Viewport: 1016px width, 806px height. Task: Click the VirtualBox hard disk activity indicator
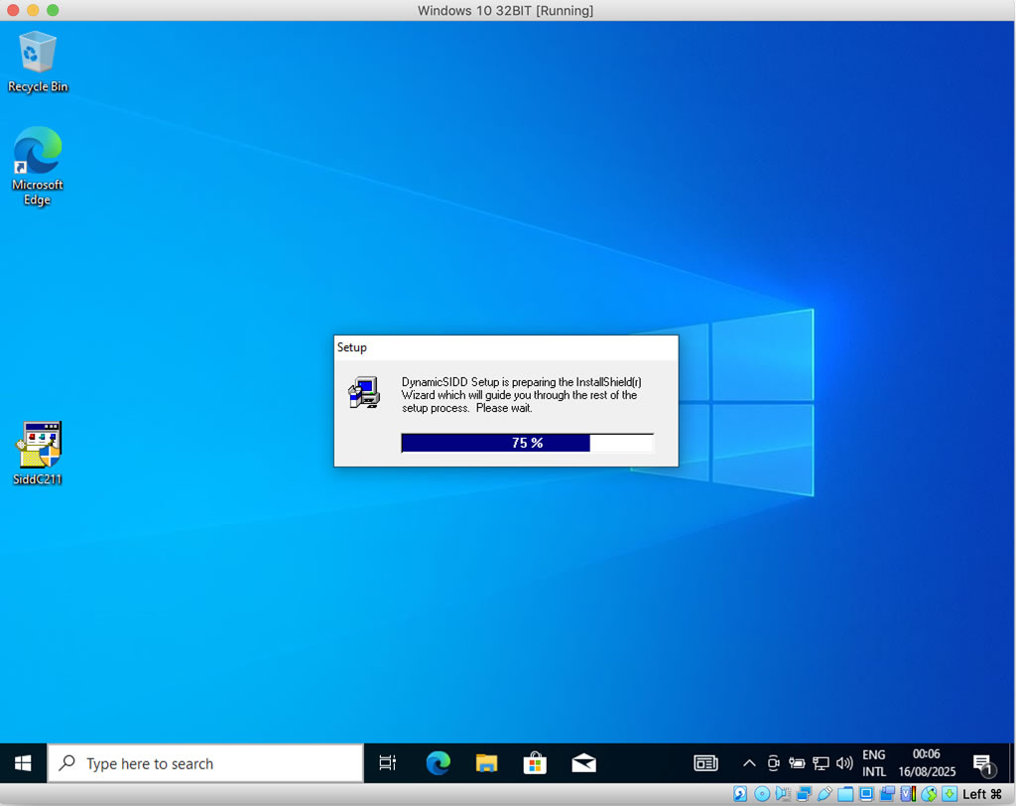coord(740,794)
